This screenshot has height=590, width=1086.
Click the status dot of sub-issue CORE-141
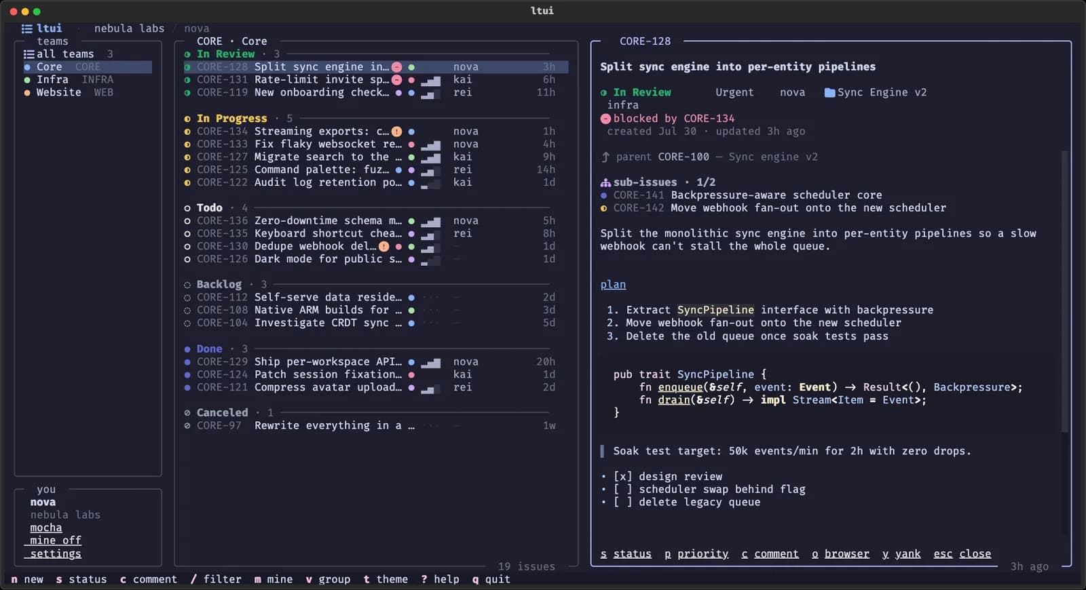(x=604, y=195)
